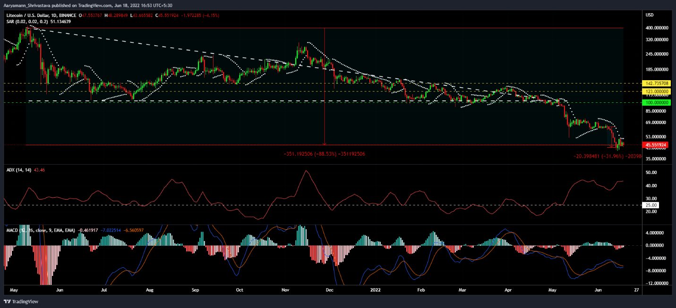
Task: Click the -12.000000 MACD axis label
Action: [657, 283]
